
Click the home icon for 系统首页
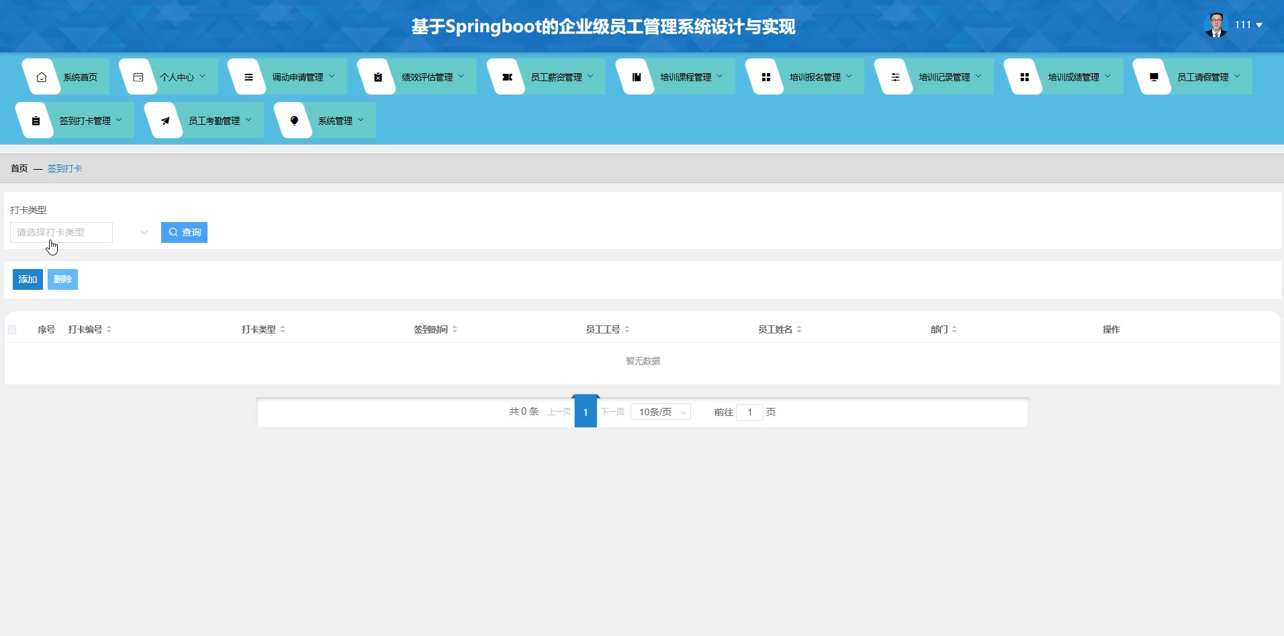[x=42, y=77]
